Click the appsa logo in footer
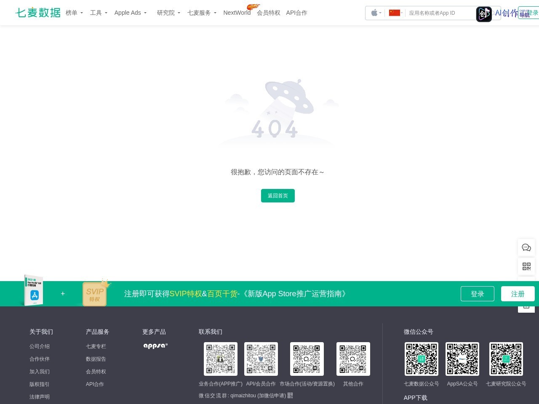 point(155,346)
